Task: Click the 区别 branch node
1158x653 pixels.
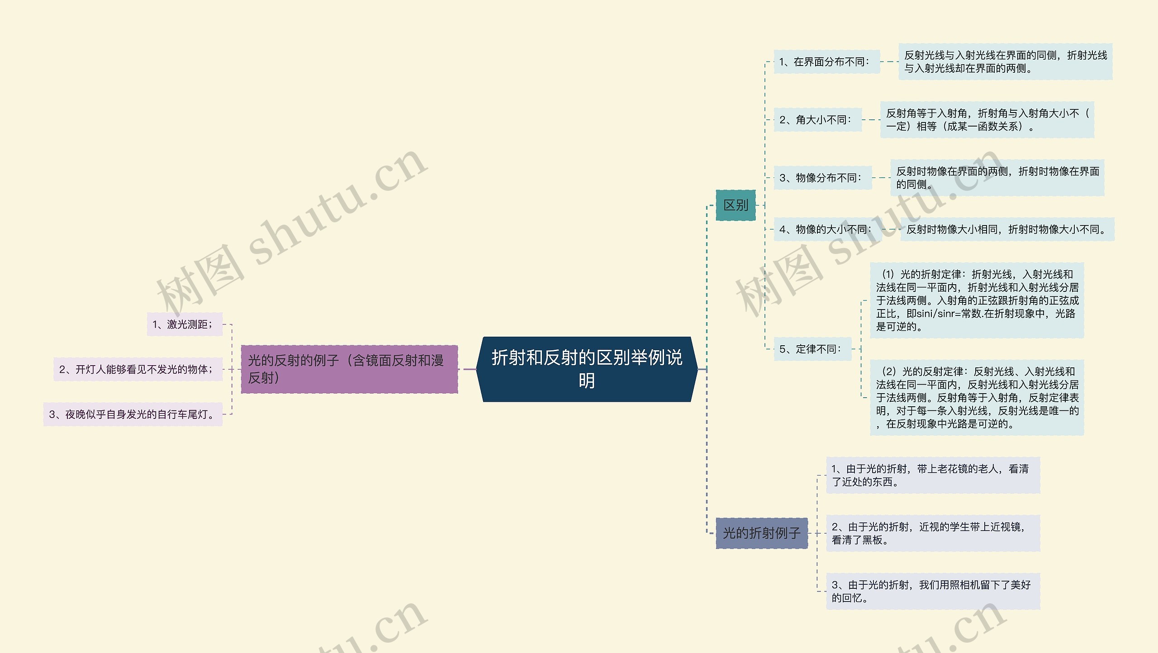Action: (x=736, y=205)
